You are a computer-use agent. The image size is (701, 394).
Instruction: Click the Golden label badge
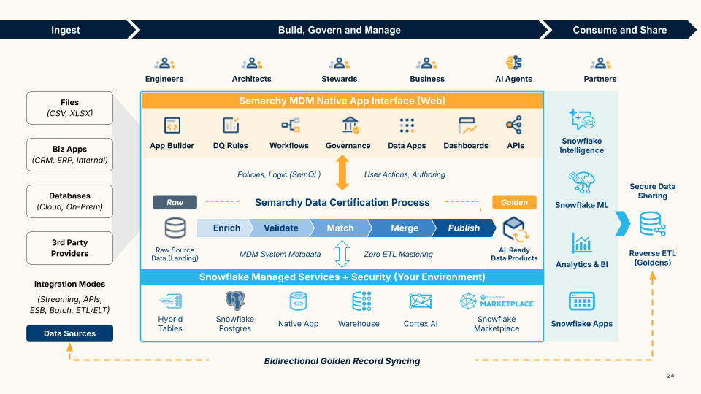[x=514, y=202]
